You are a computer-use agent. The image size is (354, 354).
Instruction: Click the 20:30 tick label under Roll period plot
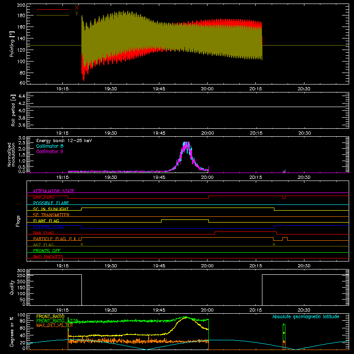(x=304, y=133)
